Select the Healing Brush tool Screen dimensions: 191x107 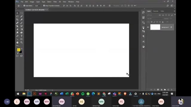(17, 23)
